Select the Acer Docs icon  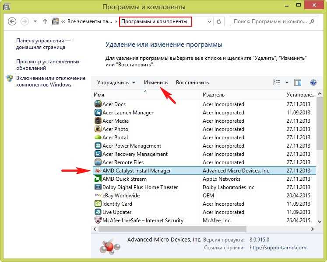pyautogui.click(x=98, y=104)
